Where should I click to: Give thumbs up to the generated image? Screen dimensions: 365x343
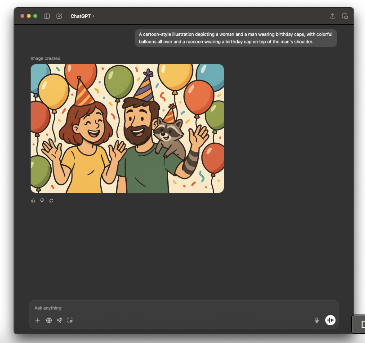33,201
